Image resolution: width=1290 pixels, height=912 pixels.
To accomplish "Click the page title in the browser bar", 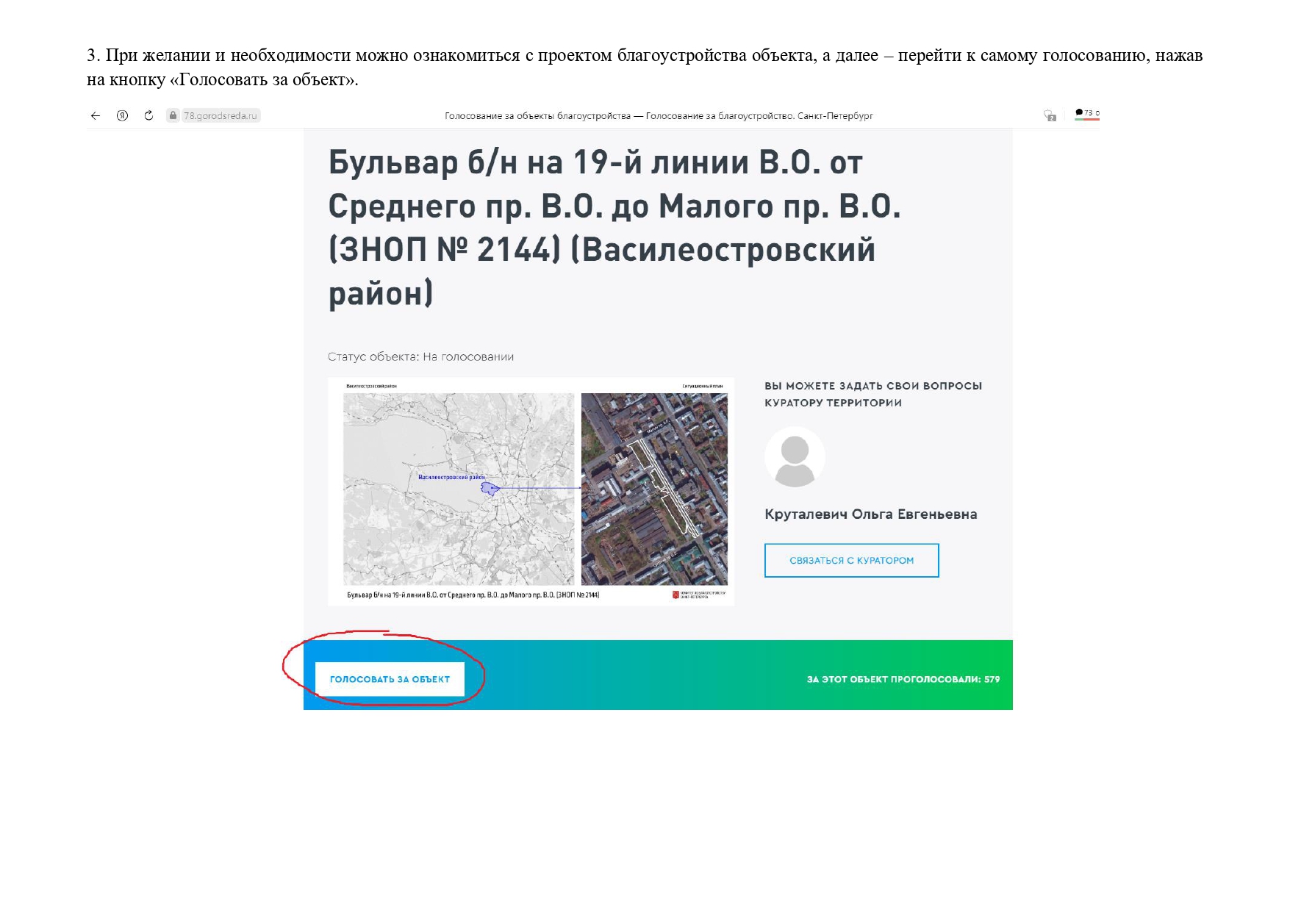I will pos(658,115).
